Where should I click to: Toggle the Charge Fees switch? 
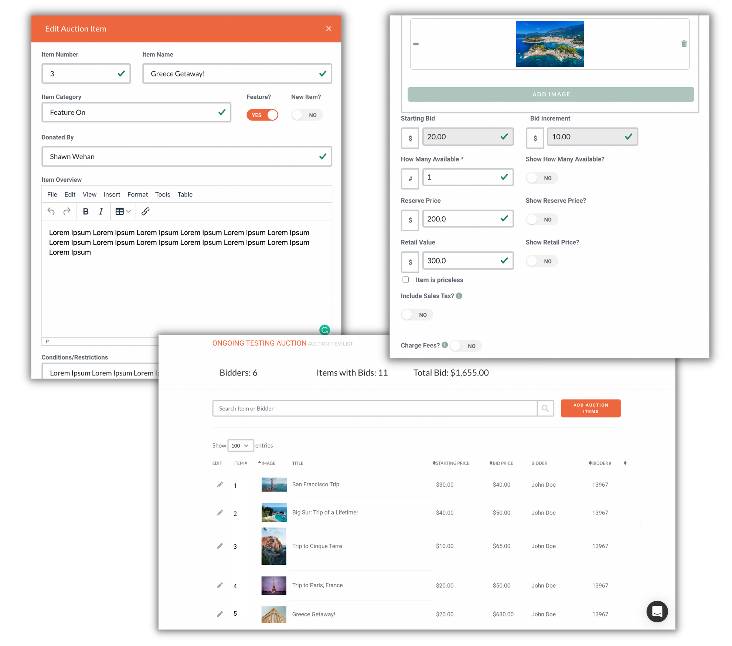coord(466,346)
